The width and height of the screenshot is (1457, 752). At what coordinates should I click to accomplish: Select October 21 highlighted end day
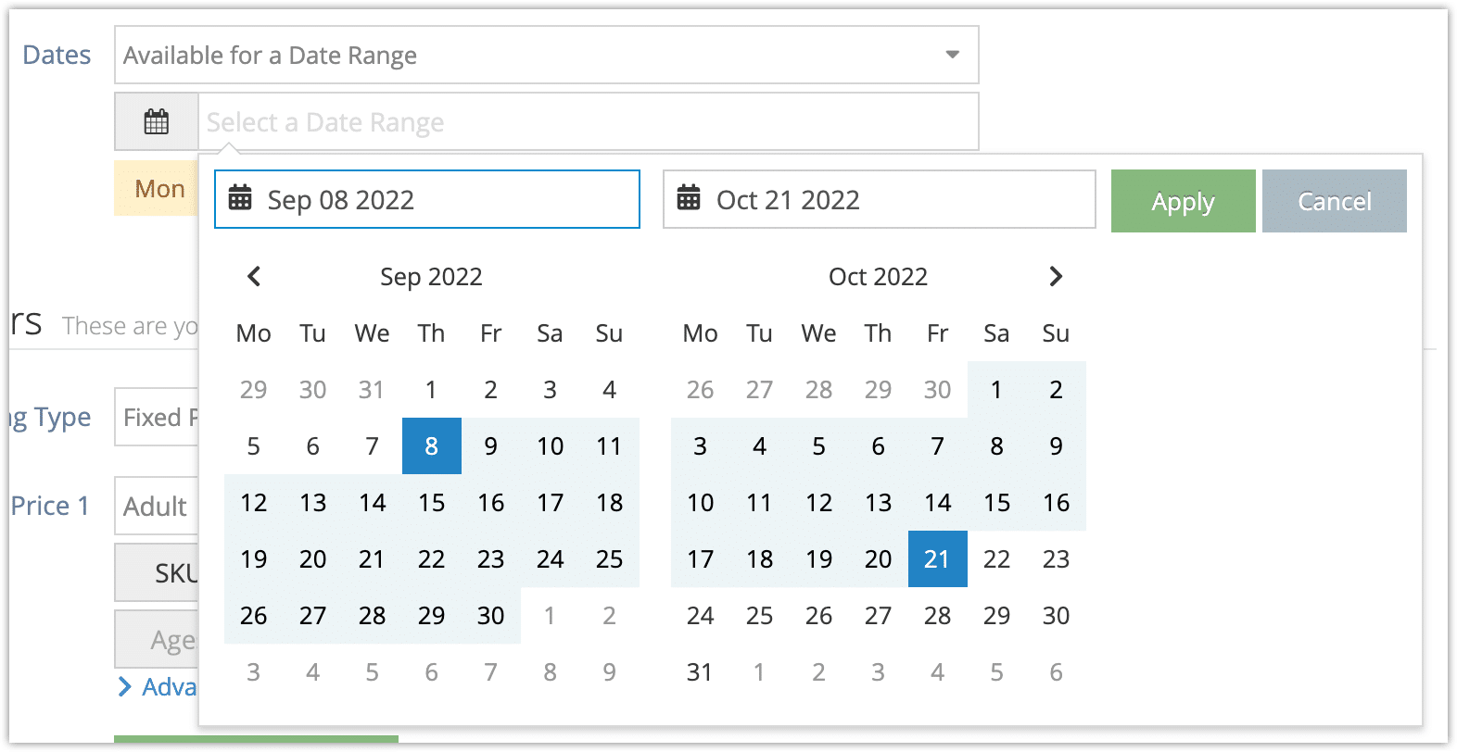(938, 559)
